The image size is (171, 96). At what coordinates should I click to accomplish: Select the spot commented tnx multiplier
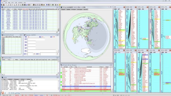click(x=86, y=76)
